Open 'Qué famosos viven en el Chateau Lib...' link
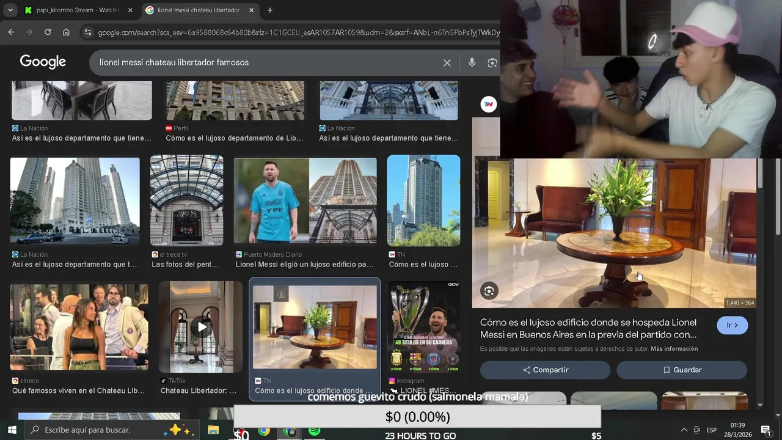 coord(79,391)
